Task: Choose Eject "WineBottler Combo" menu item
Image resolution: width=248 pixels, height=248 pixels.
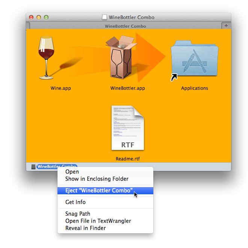Action: coord(105,191)
